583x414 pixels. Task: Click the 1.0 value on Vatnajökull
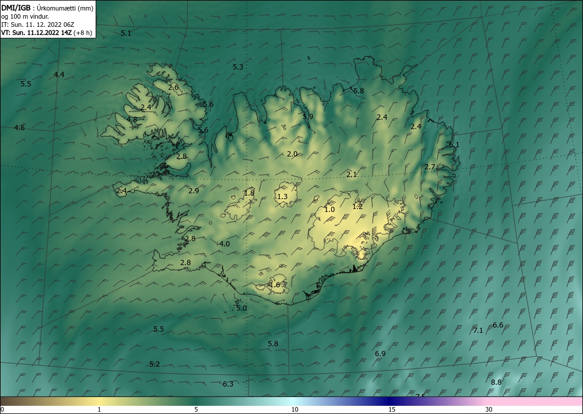(x=330, y=209)
